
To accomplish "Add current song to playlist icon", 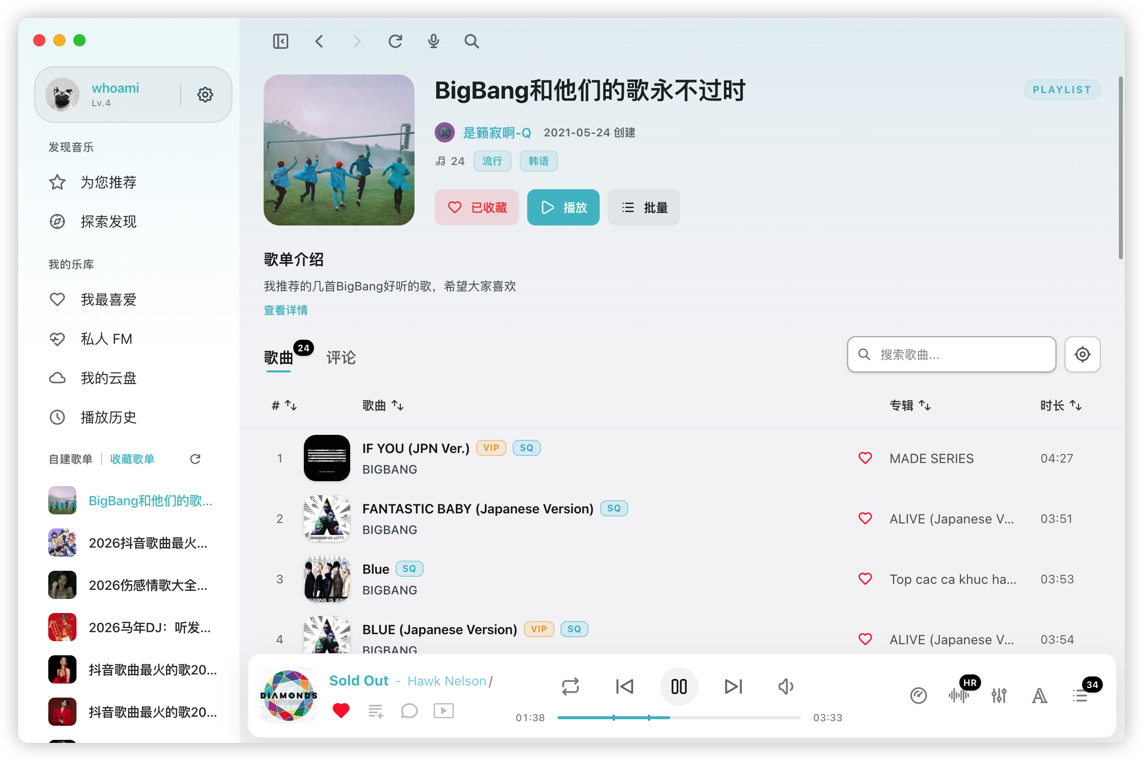I will (x=375, y=711).
